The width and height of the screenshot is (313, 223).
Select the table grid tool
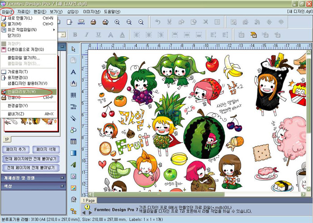(x=73, y=141)
